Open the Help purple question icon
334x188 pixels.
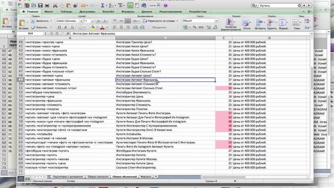165,6
